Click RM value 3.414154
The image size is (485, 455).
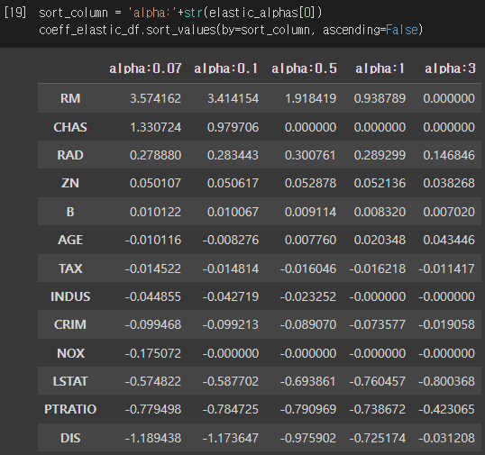pos(233,98)
